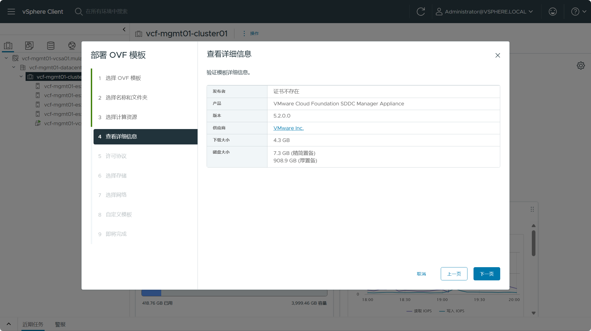
Task: Select the third vcf-mgmt01-esxi host
Action: (x=58, y=105)
